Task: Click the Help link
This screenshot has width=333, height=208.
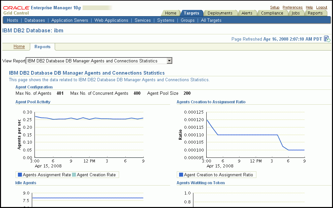Action: [309, 7]
